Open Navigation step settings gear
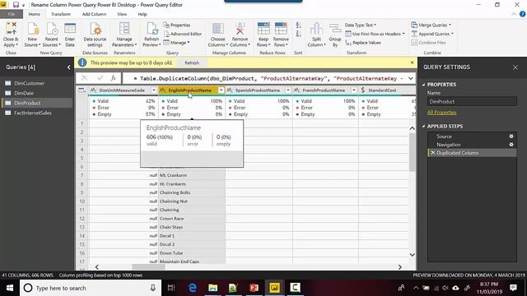Screen dimensions: 527x296 (511, 145)
